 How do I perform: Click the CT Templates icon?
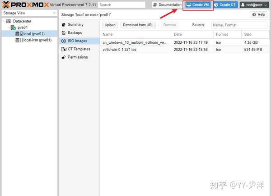(x=64, y=49)
